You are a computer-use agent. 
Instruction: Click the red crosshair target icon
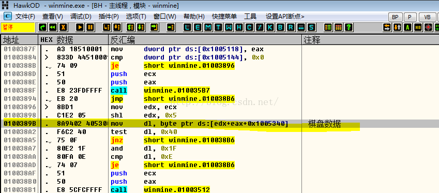428,27
